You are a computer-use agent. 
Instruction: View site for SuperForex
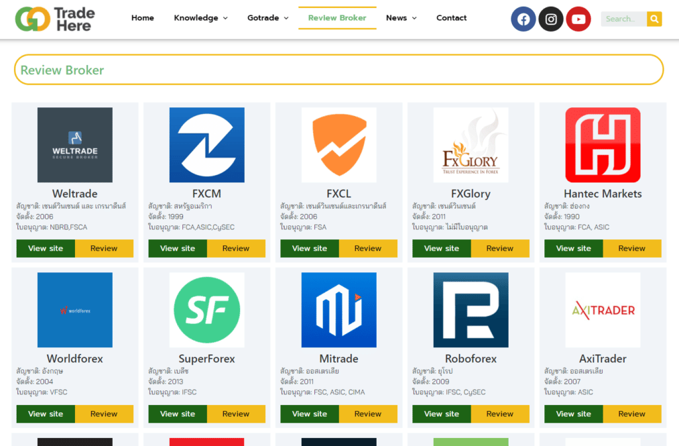[178, 414]
